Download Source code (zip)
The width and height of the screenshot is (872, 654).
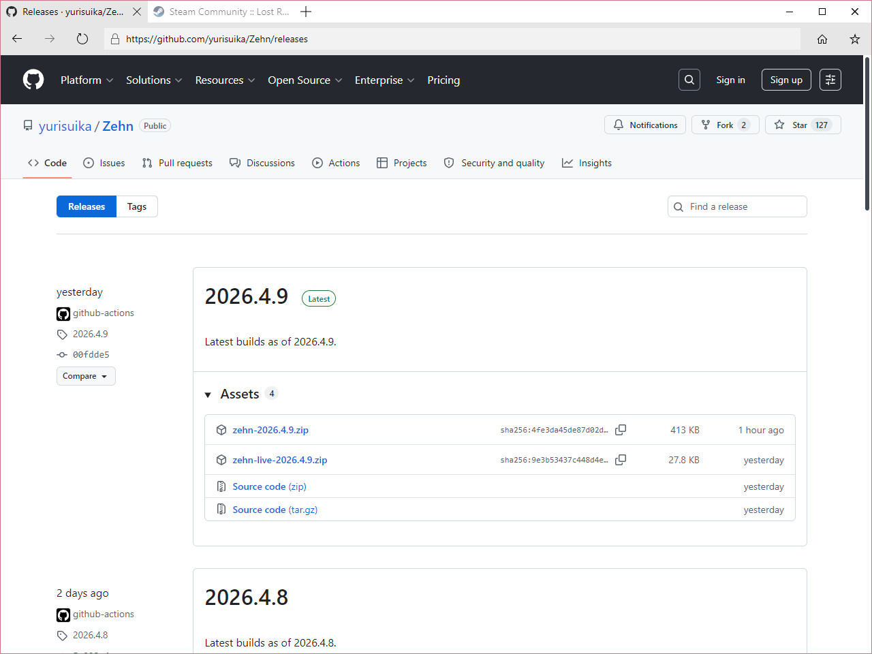270,486
